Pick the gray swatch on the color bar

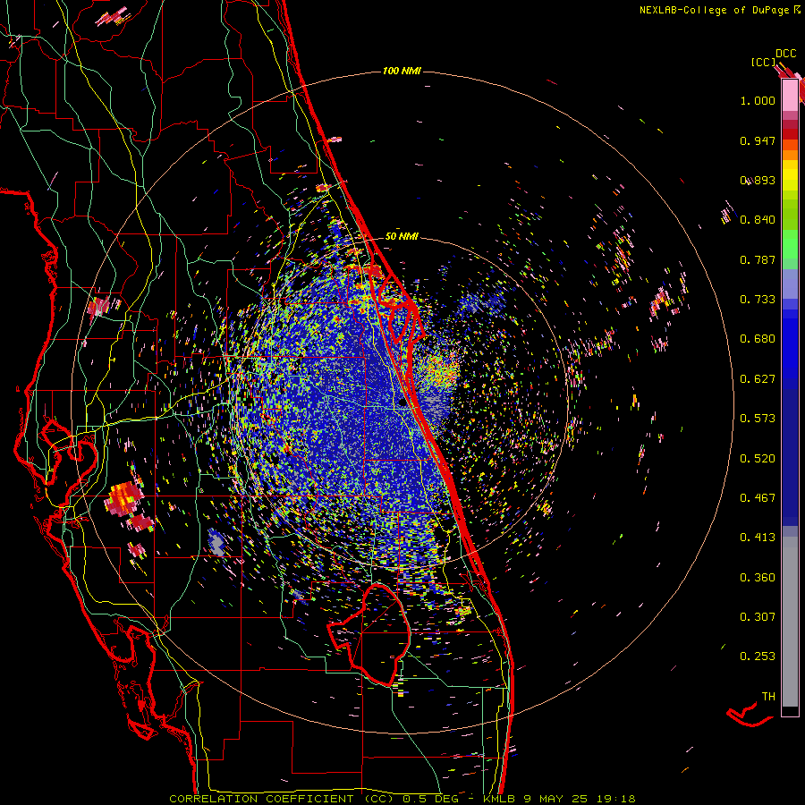click(790, 622)
